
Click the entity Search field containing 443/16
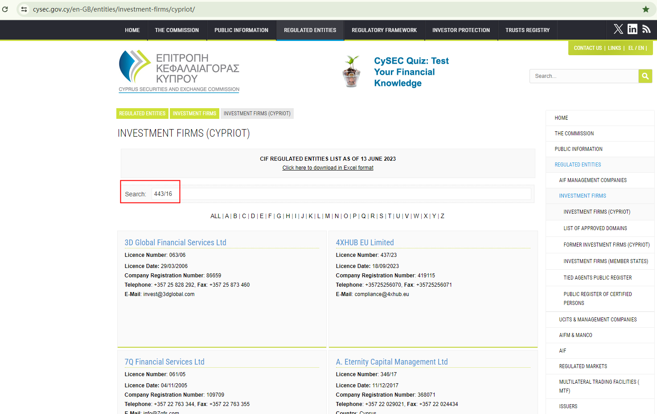coord(341,194)
